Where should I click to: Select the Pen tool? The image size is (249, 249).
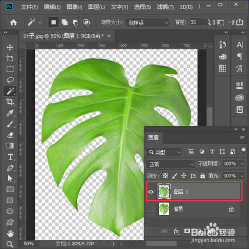point(10,167)
